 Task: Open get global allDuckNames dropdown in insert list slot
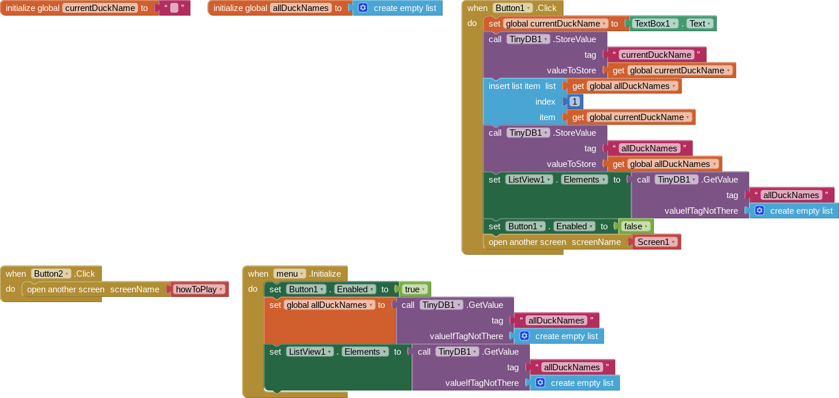(632, 86)
